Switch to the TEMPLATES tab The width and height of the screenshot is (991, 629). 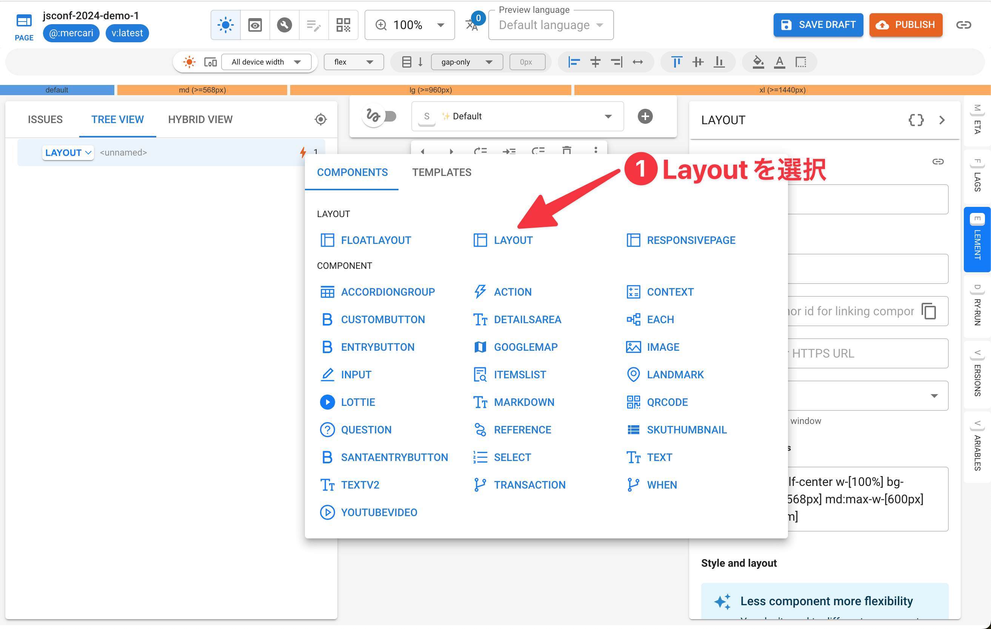click(441, 172)
